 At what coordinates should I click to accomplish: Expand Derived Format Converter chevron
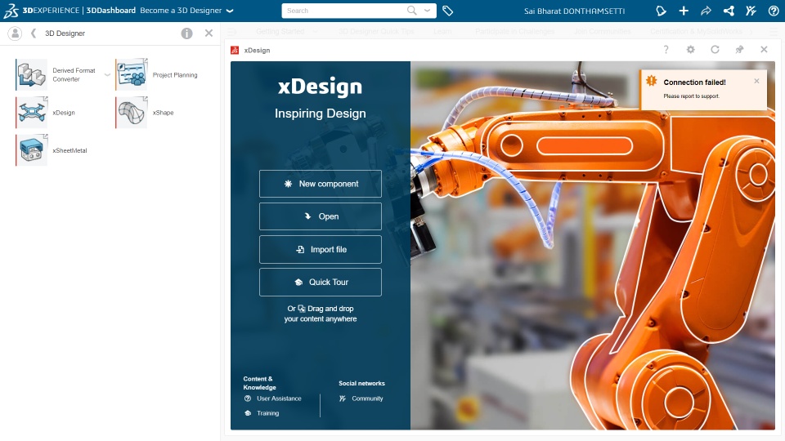click(x=107, y=75)
